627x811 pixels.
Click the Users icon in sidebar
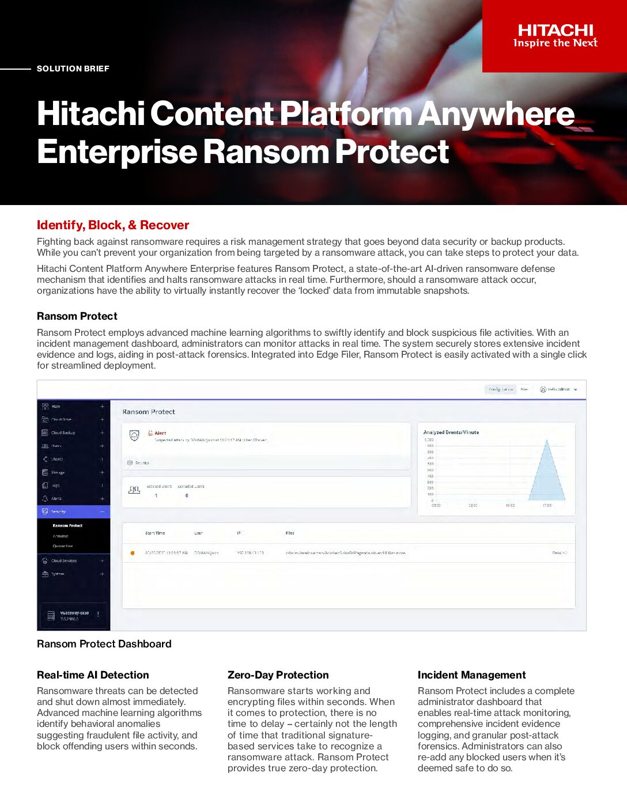point(45,446)
